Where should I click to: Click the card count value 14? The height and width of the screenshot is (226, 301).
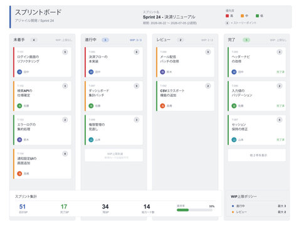[x=147, y=207]
